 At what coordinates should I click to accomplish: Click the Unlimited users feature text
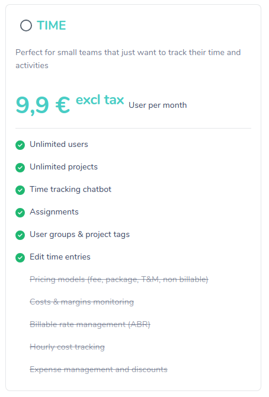click(x=59, y=145)
